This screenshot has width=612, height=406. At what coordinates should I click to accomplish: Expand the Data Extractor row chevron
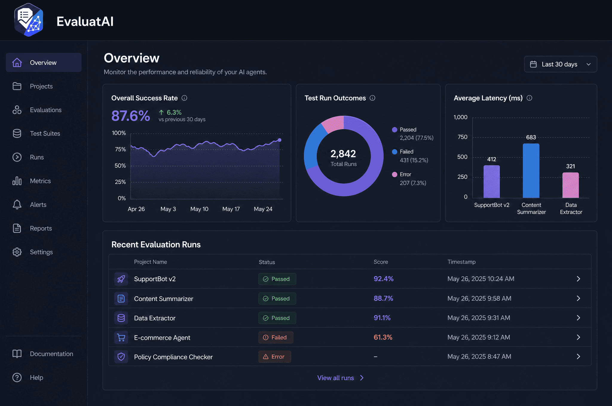click(579, 318)
